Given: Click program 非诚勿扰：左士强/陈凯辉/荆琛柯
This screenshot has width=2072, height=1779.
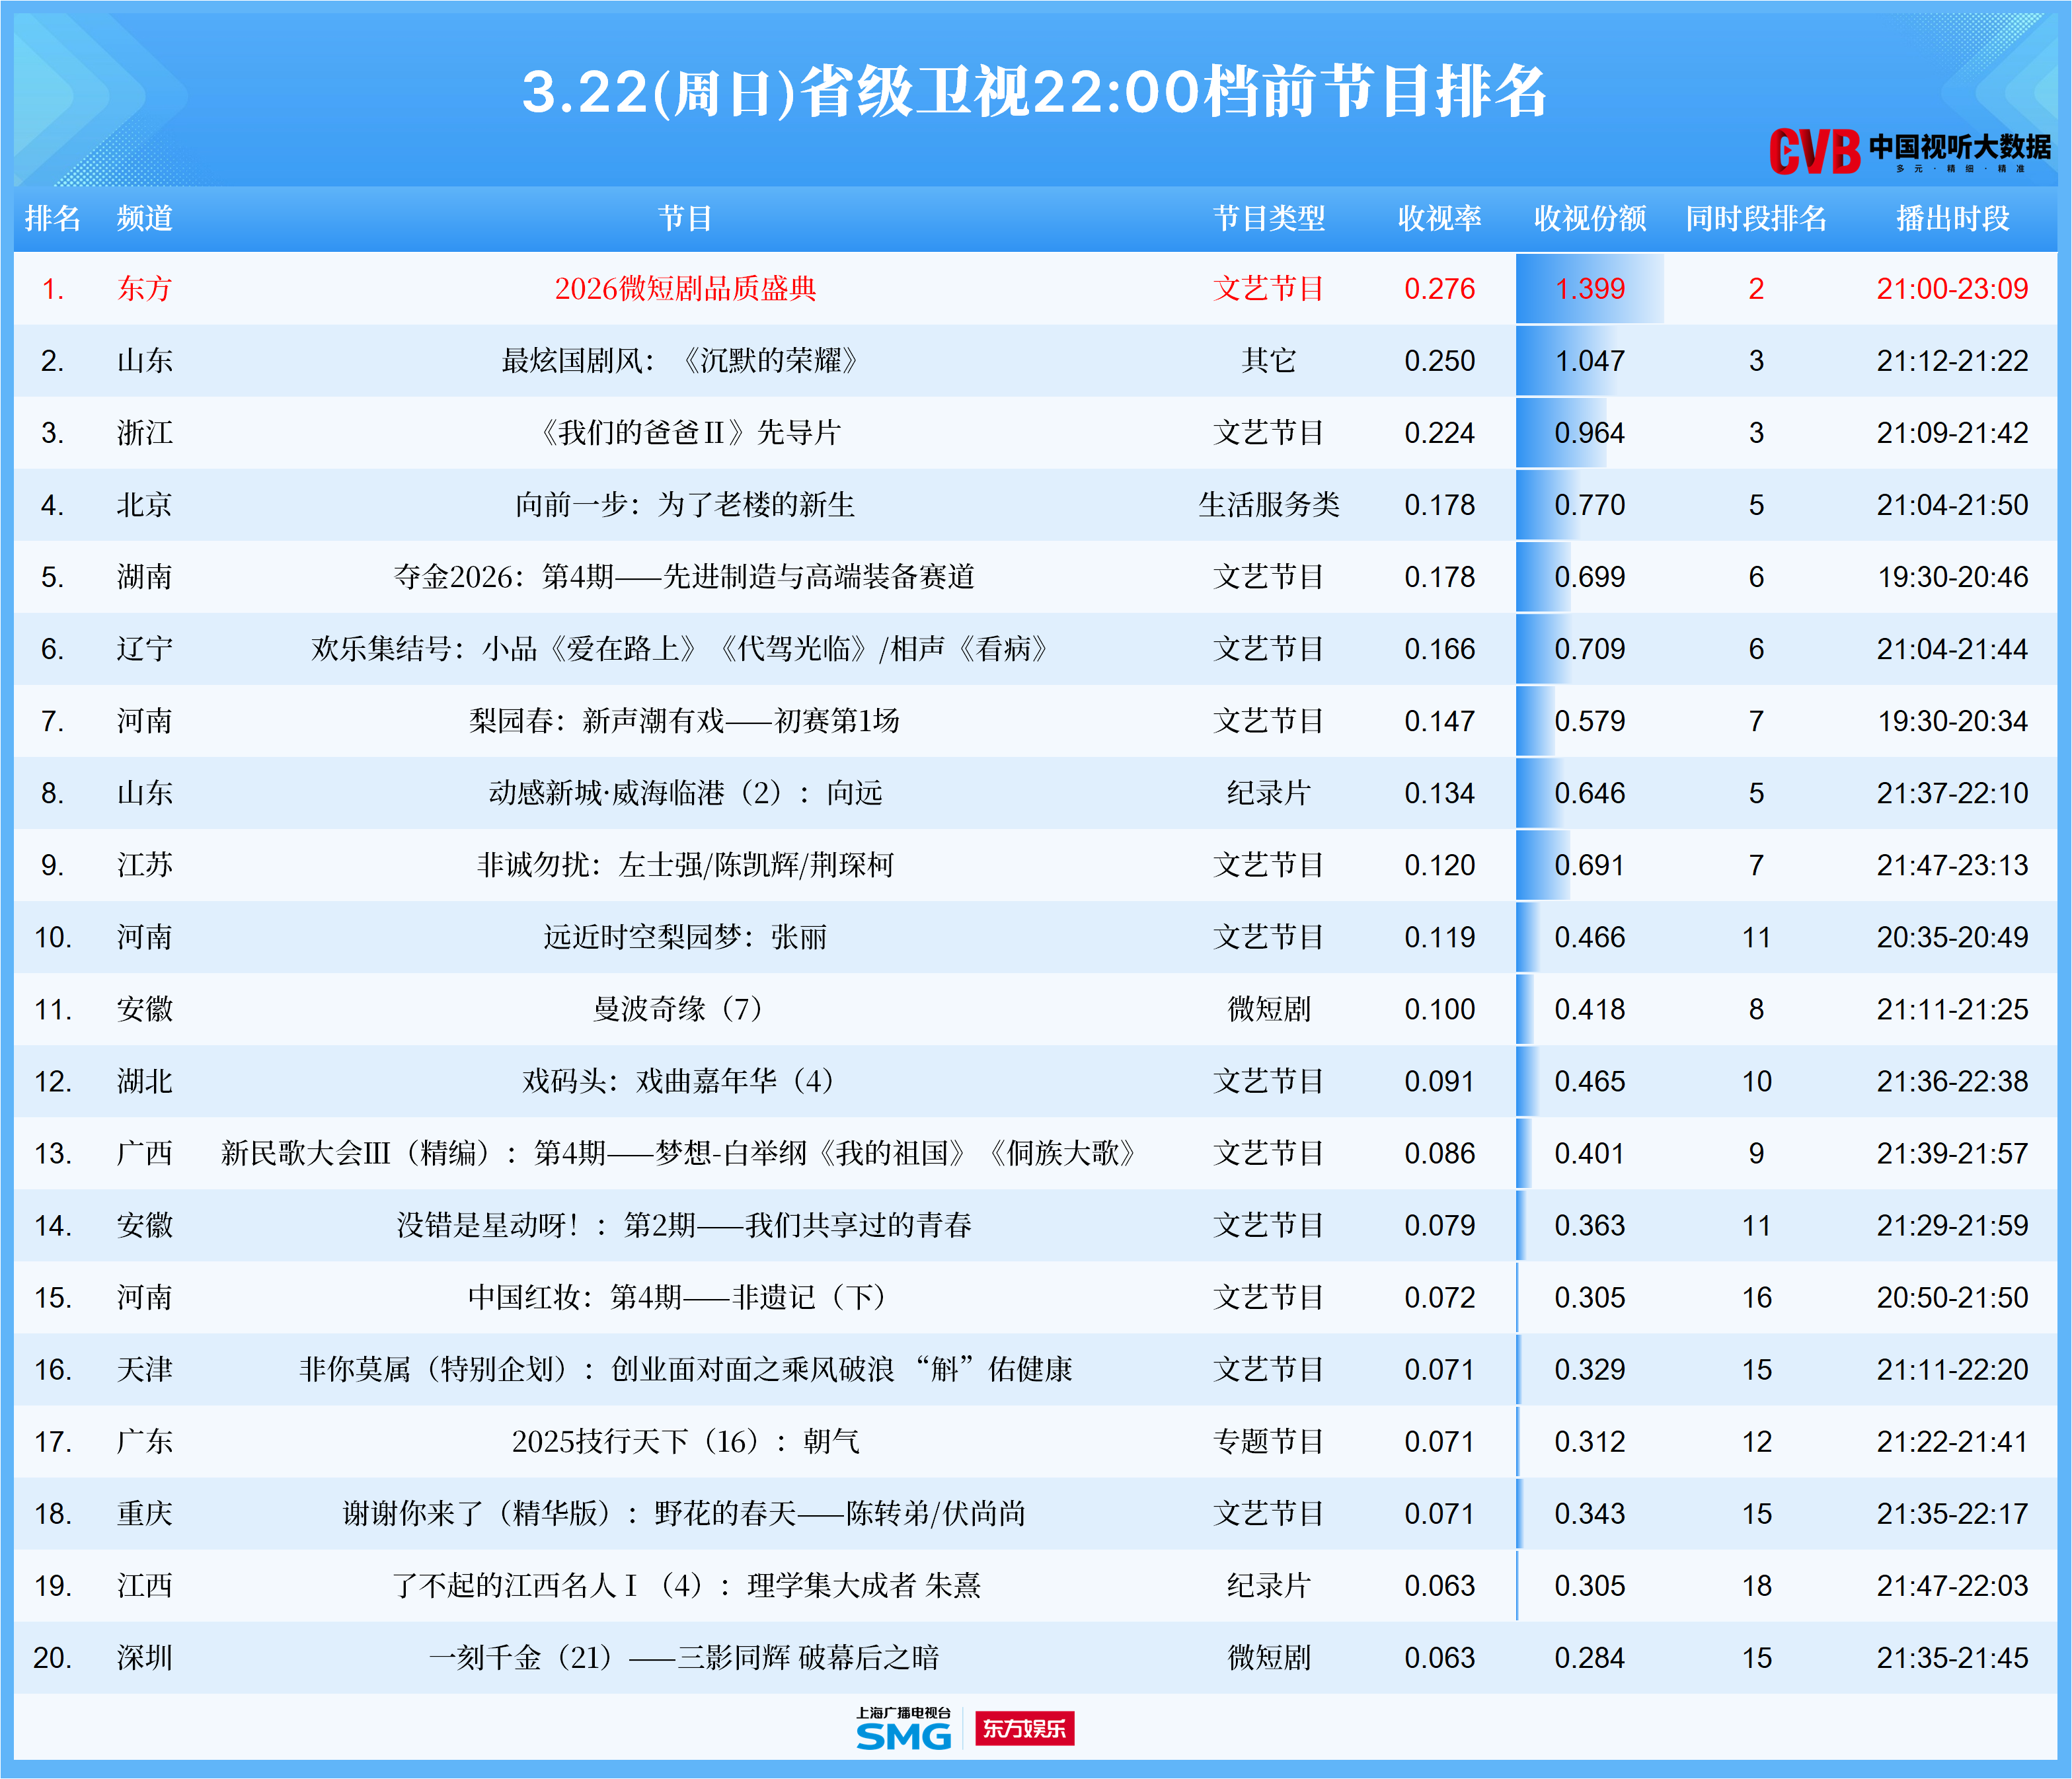Looking at the screenshot, I should tap(685, 865).
